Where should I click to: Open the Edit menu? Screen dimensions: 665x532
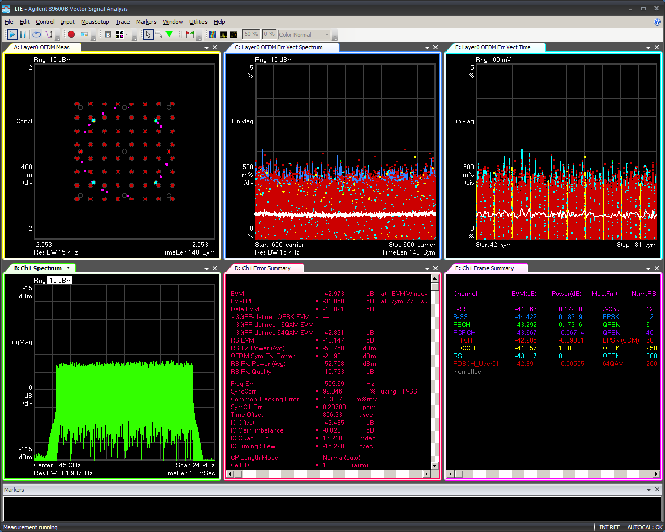click(x=24, y=22)
